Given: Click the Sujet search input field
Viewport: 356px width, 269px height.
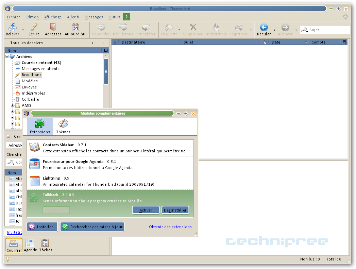Looking at the screenshot, I should pos(328,30).
